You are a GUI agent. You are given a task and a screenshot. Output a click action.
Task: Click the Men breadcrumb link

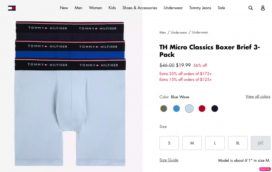(162, 33)
